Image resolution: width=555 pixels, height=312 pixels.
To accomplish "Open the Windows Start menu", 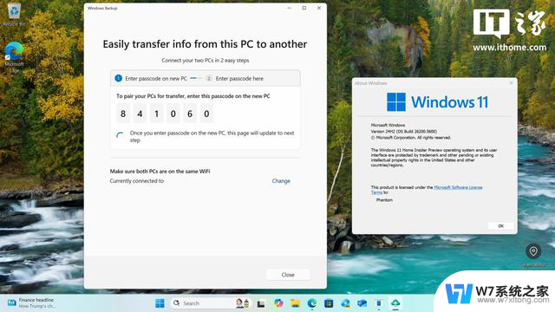I will click(x=160, y=303).
